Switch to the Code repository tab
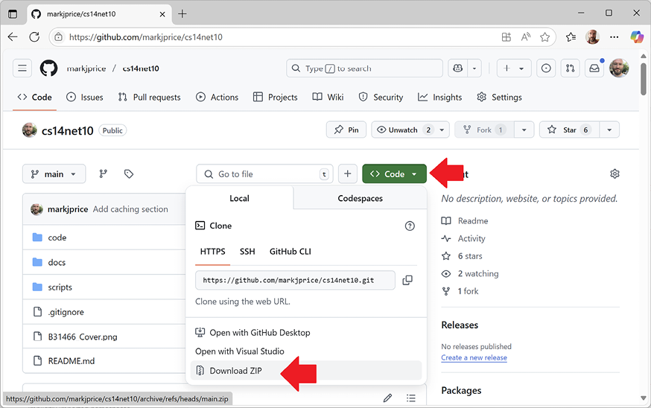Image resolution: width=651 pixels, height=408 pixels. (35, 97)
